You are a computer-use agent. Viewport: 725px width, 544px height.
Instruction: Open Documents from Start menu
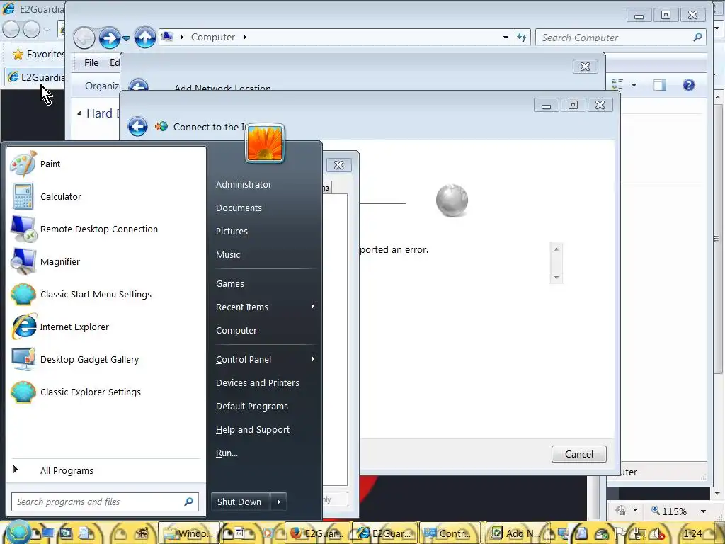[x=239, y=208]
